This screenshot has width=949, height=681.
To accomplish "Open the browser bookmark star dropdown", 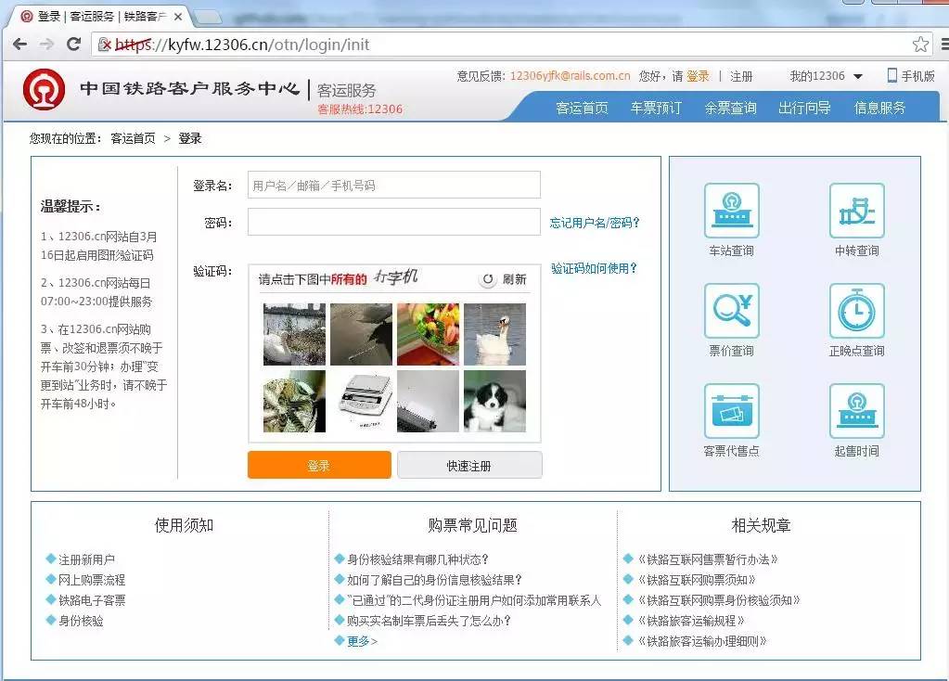I will [x=920, y=43].
